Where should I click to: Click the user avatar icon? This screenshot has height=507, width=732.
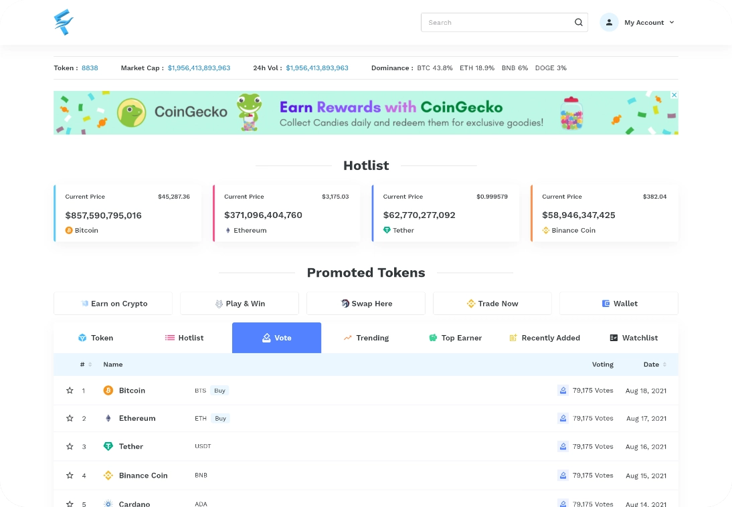point(609,23)
